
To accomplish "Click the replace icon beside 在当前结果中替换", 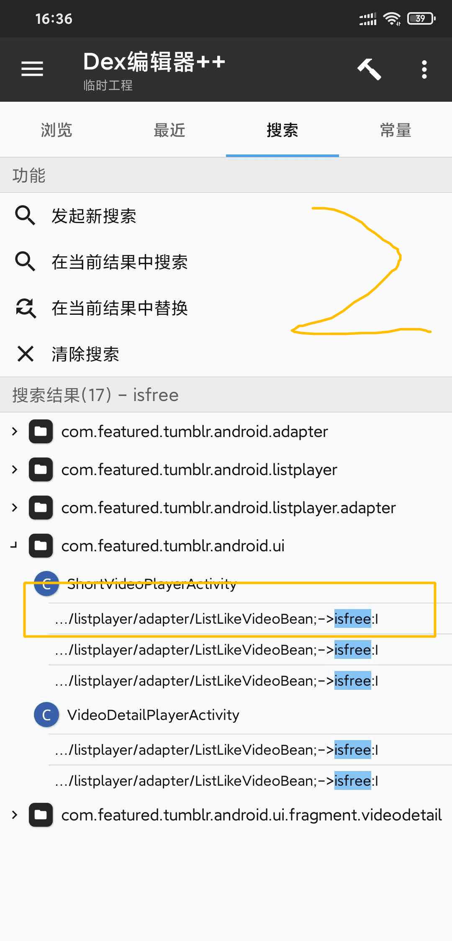I will point(26,308).
